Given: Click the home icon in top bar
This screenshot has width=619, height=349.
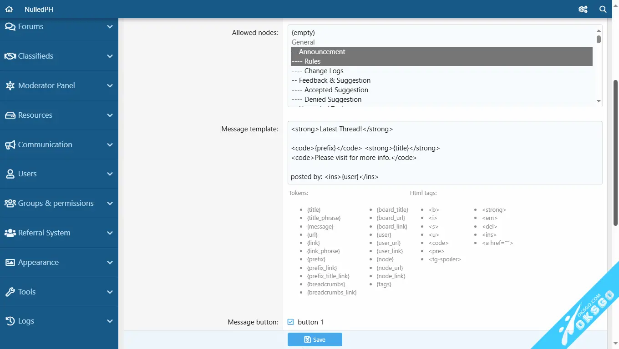Looking at the screenshot, I should (9, 9).
